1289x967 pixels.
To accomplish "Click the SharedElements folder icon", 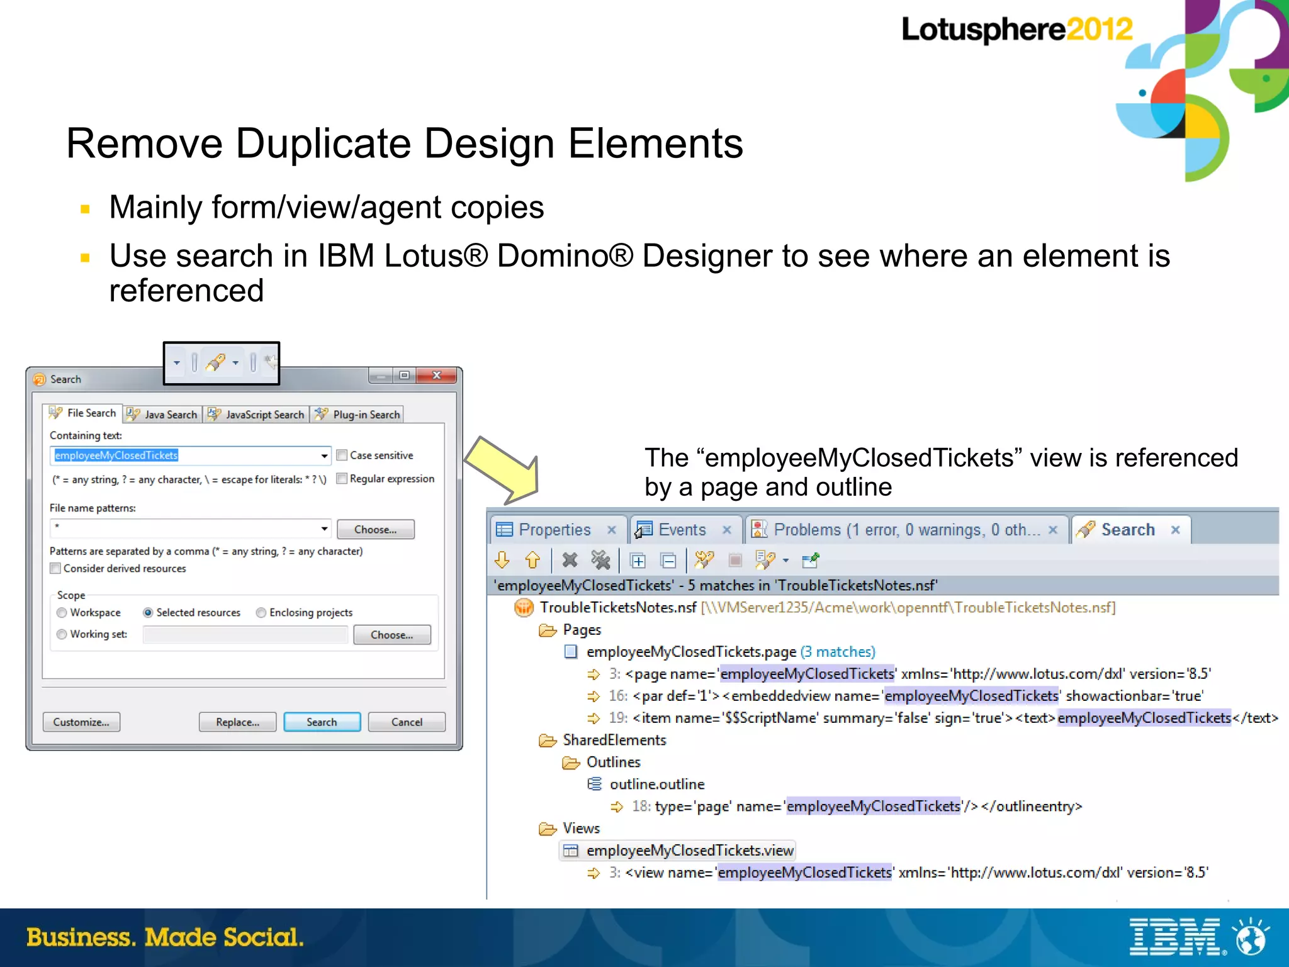I will [548, 741].
